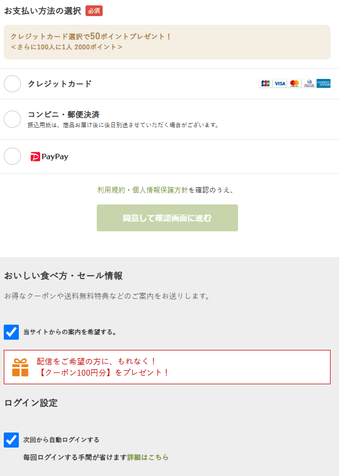The width and height of the screenshot is (344, 476).
Task: Click the red PayPay logo icon
Action: (35, 157)
